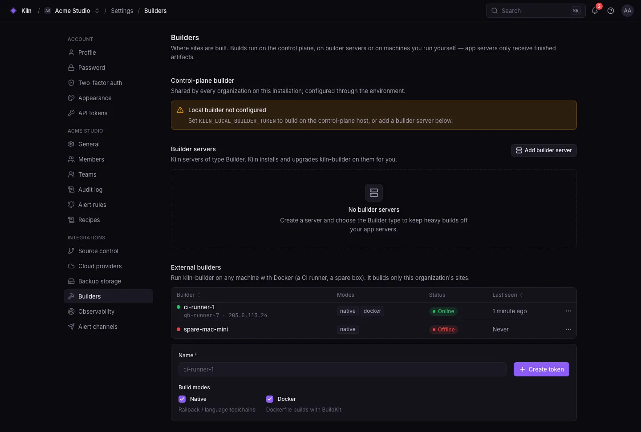Click the Kiln logo icon
Image resolution: width=641 pixels, height=432 pixels.
click(13, 11)
